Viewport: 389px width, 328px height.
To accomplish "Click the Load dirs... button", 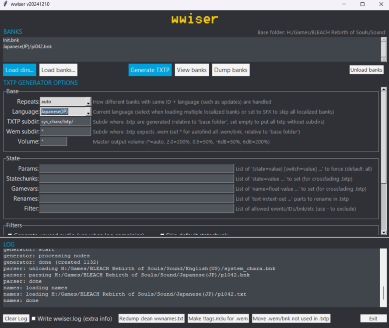I will click(20, 70).
